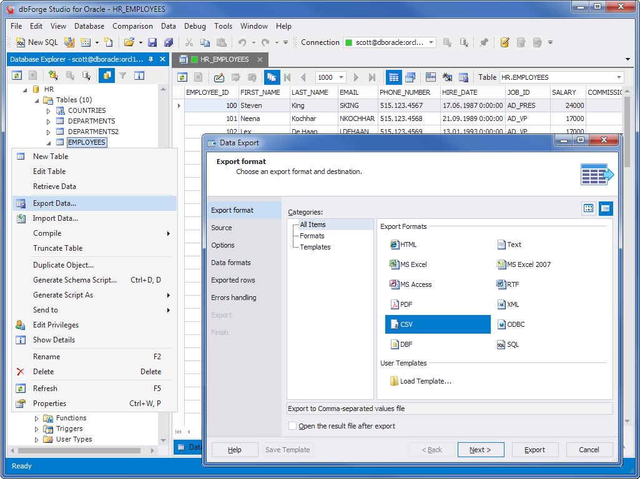Image resolution: width=640 pixels, height=479 pixels.
Task: Click the filter funnel icon in Database Explorer
Action: click(x=123, y=75)
